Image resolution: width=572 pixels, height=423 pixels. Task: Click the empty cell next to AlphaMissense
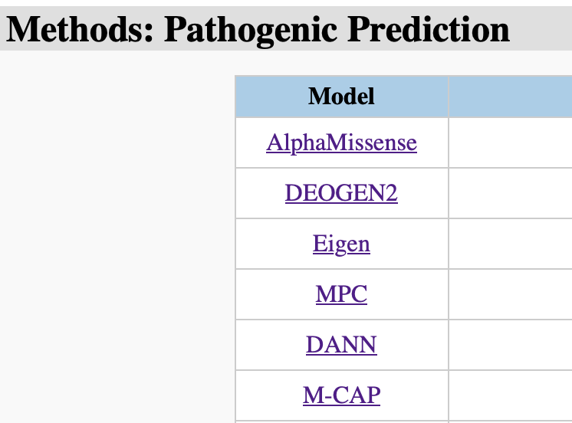[x=510, y=143]
